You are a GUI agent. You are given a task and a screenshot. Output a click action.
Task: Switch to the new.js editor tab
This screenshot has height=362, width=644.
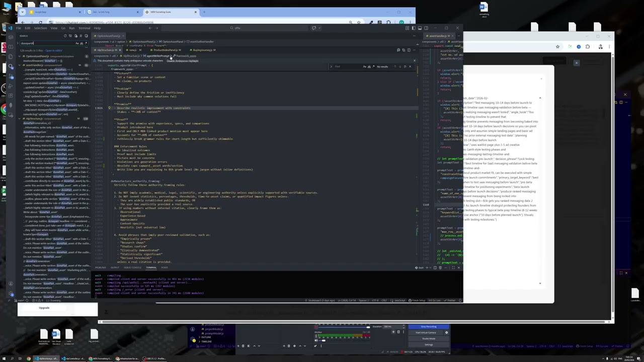tap(133, 50)
